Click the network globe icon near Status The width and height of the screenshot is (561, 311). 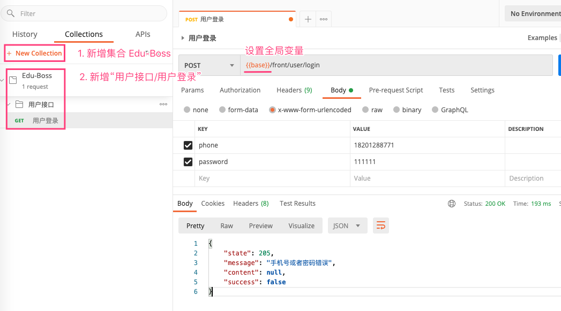[452, 204]
